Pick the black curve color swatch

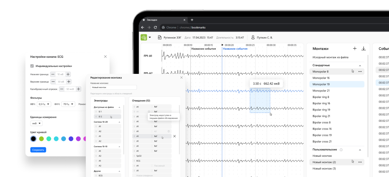click(33, 139)
